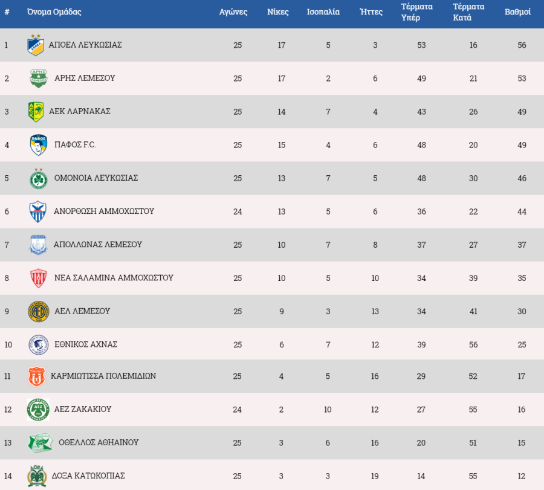Click the ΠΑΦΟΣ F.C. badge
Viewport: 544px width, 490px height.
pos(39,145)
